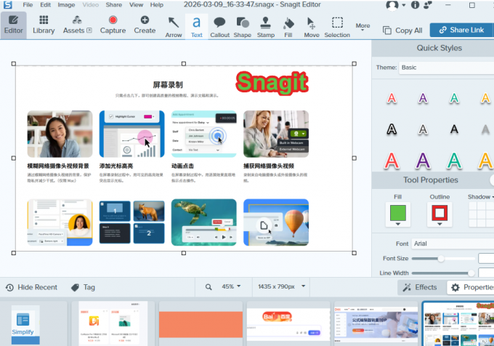Select the Stamp tool
This screenshot has width=494, height=346.
(x=266, y=27)
